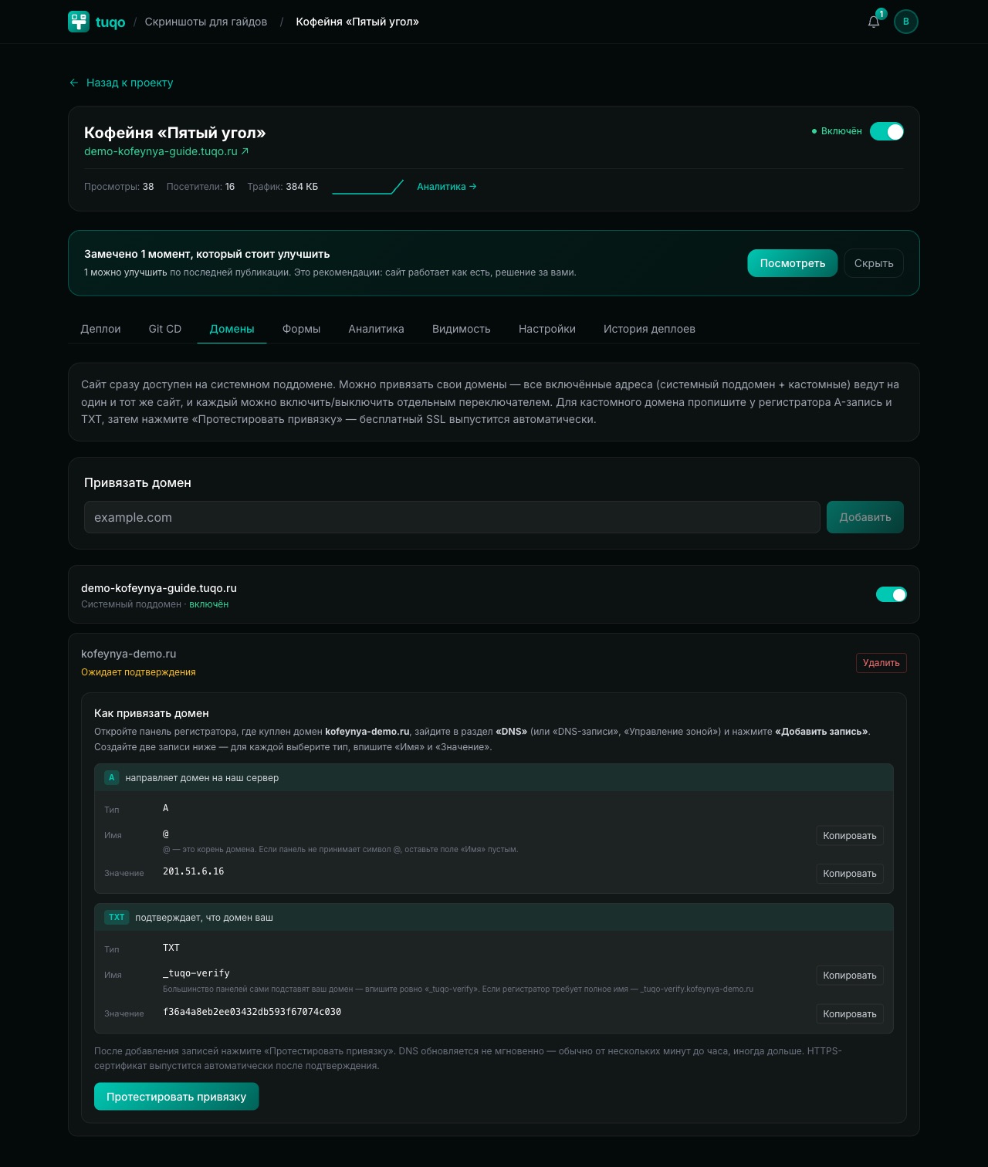Screen dimensions: 988x1167
Task: Copy the A record value 201.51.6.16
Action: coord(850,874)
